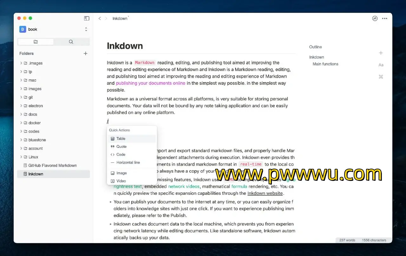This screenshot has height=256, width=406.
Task: Click the plus icon beside Outline
Action: click(x=381, y=53)
